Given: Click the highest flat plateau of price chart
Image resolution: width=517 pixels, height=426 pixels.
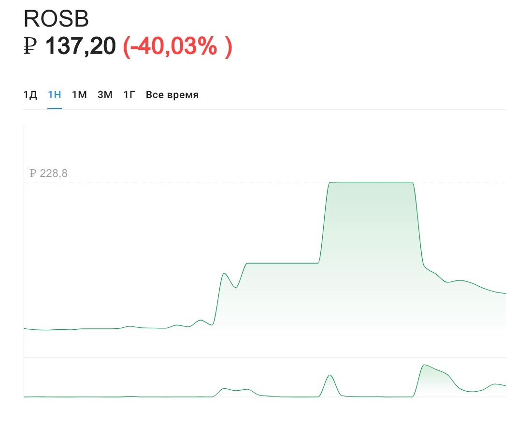Looking at the screenshot, I should (x=371, y=182).
